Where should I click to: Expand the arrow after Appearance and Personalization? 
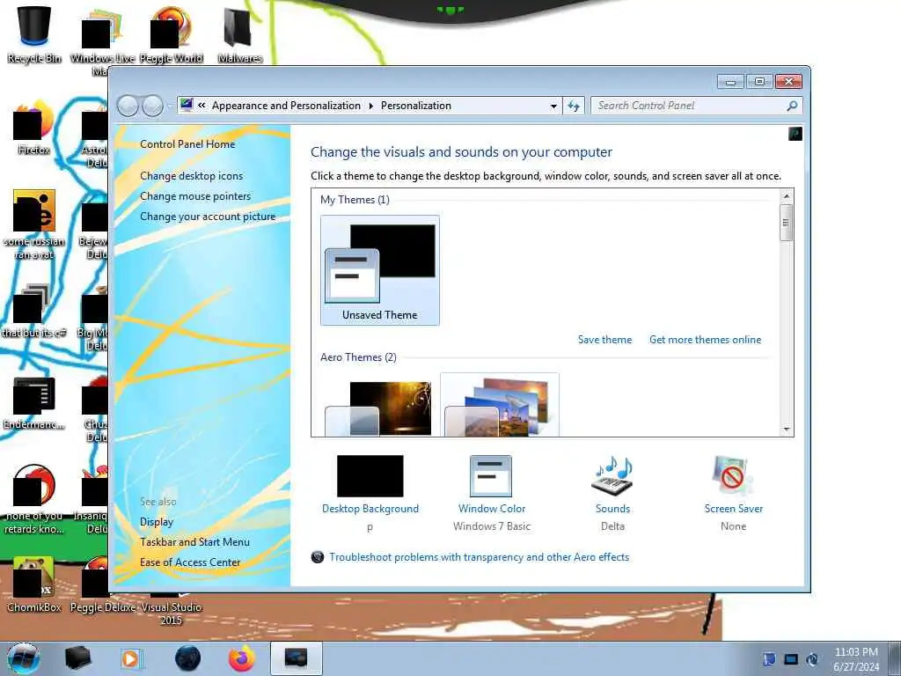click(370, 106)
